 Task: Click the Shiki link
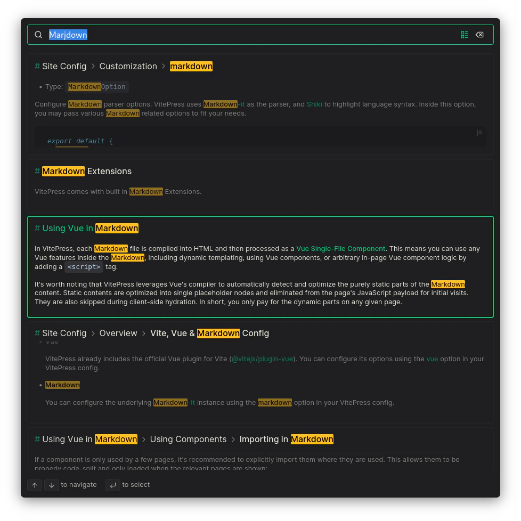pos(314,104)
